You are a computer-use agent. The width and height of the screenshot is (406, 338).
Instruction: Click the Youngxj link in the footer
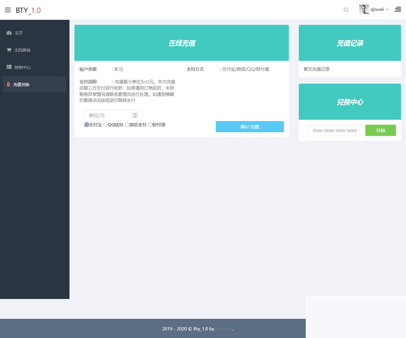point(224,329)
